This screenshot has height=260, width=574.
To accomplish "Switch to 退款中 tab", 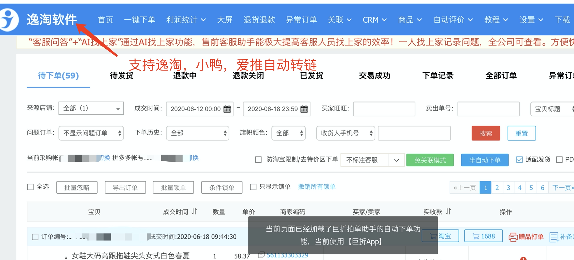I will 185,76.
